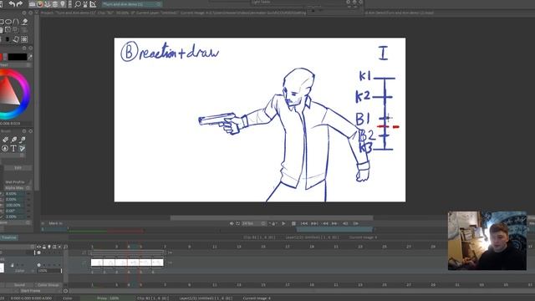This screenshot has height=301, width=535.
Task: Toggle loop playback icon beside speaker
Action: [x=237, y=223]
